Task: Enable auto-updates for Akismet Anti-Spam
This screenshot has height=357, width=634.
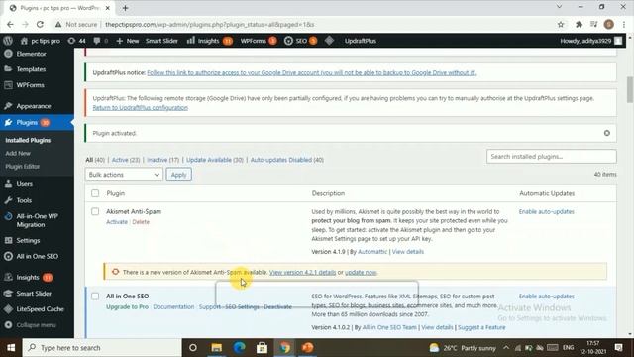Action: pos(546,211)
